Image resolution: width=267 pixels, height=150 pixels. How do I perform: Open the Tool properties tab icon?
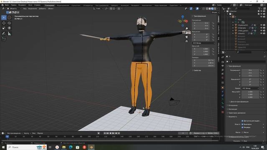click(x=222, y=57)
